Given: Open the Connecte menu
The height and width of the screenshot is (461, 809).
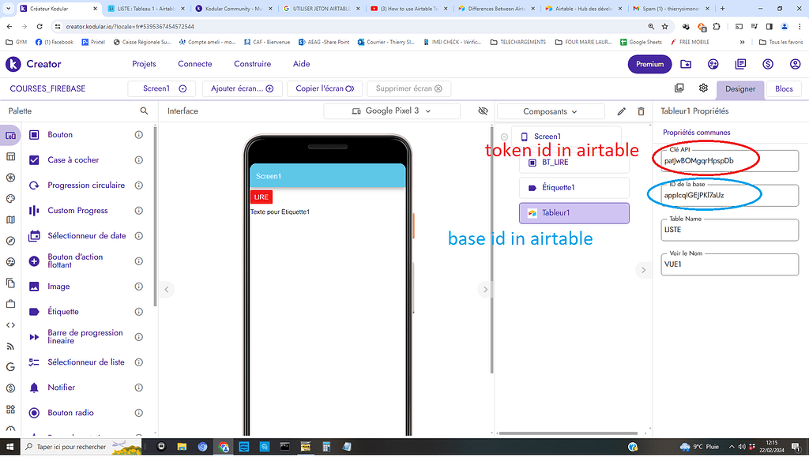Looking at the screenshot, I should click(x=194, y=63).
